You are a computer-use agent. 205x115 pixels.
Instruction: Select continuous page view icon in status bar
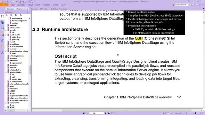point(164,113)
